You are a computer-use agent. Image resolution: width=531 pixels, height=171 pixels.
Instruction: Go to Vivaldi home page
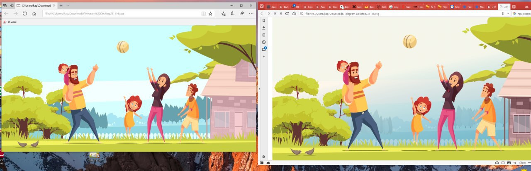point(294,14)
